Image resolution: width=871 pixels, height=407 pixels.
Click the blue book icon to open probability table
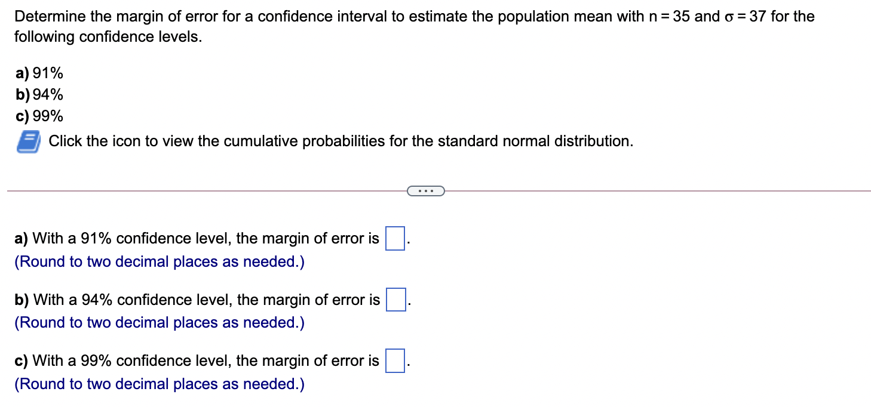pos(27,141)
